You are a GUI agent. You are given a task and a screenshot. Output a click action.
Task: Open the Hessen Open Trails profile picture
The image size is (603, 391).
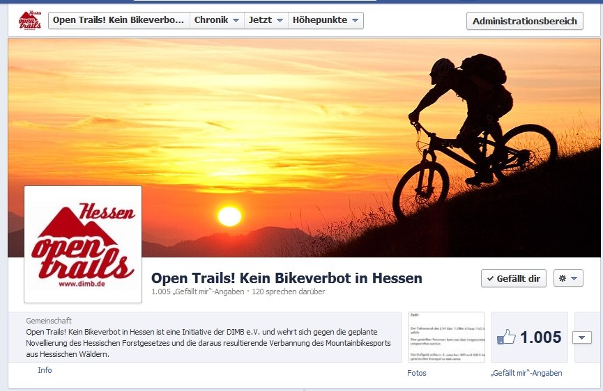[83, 244]
